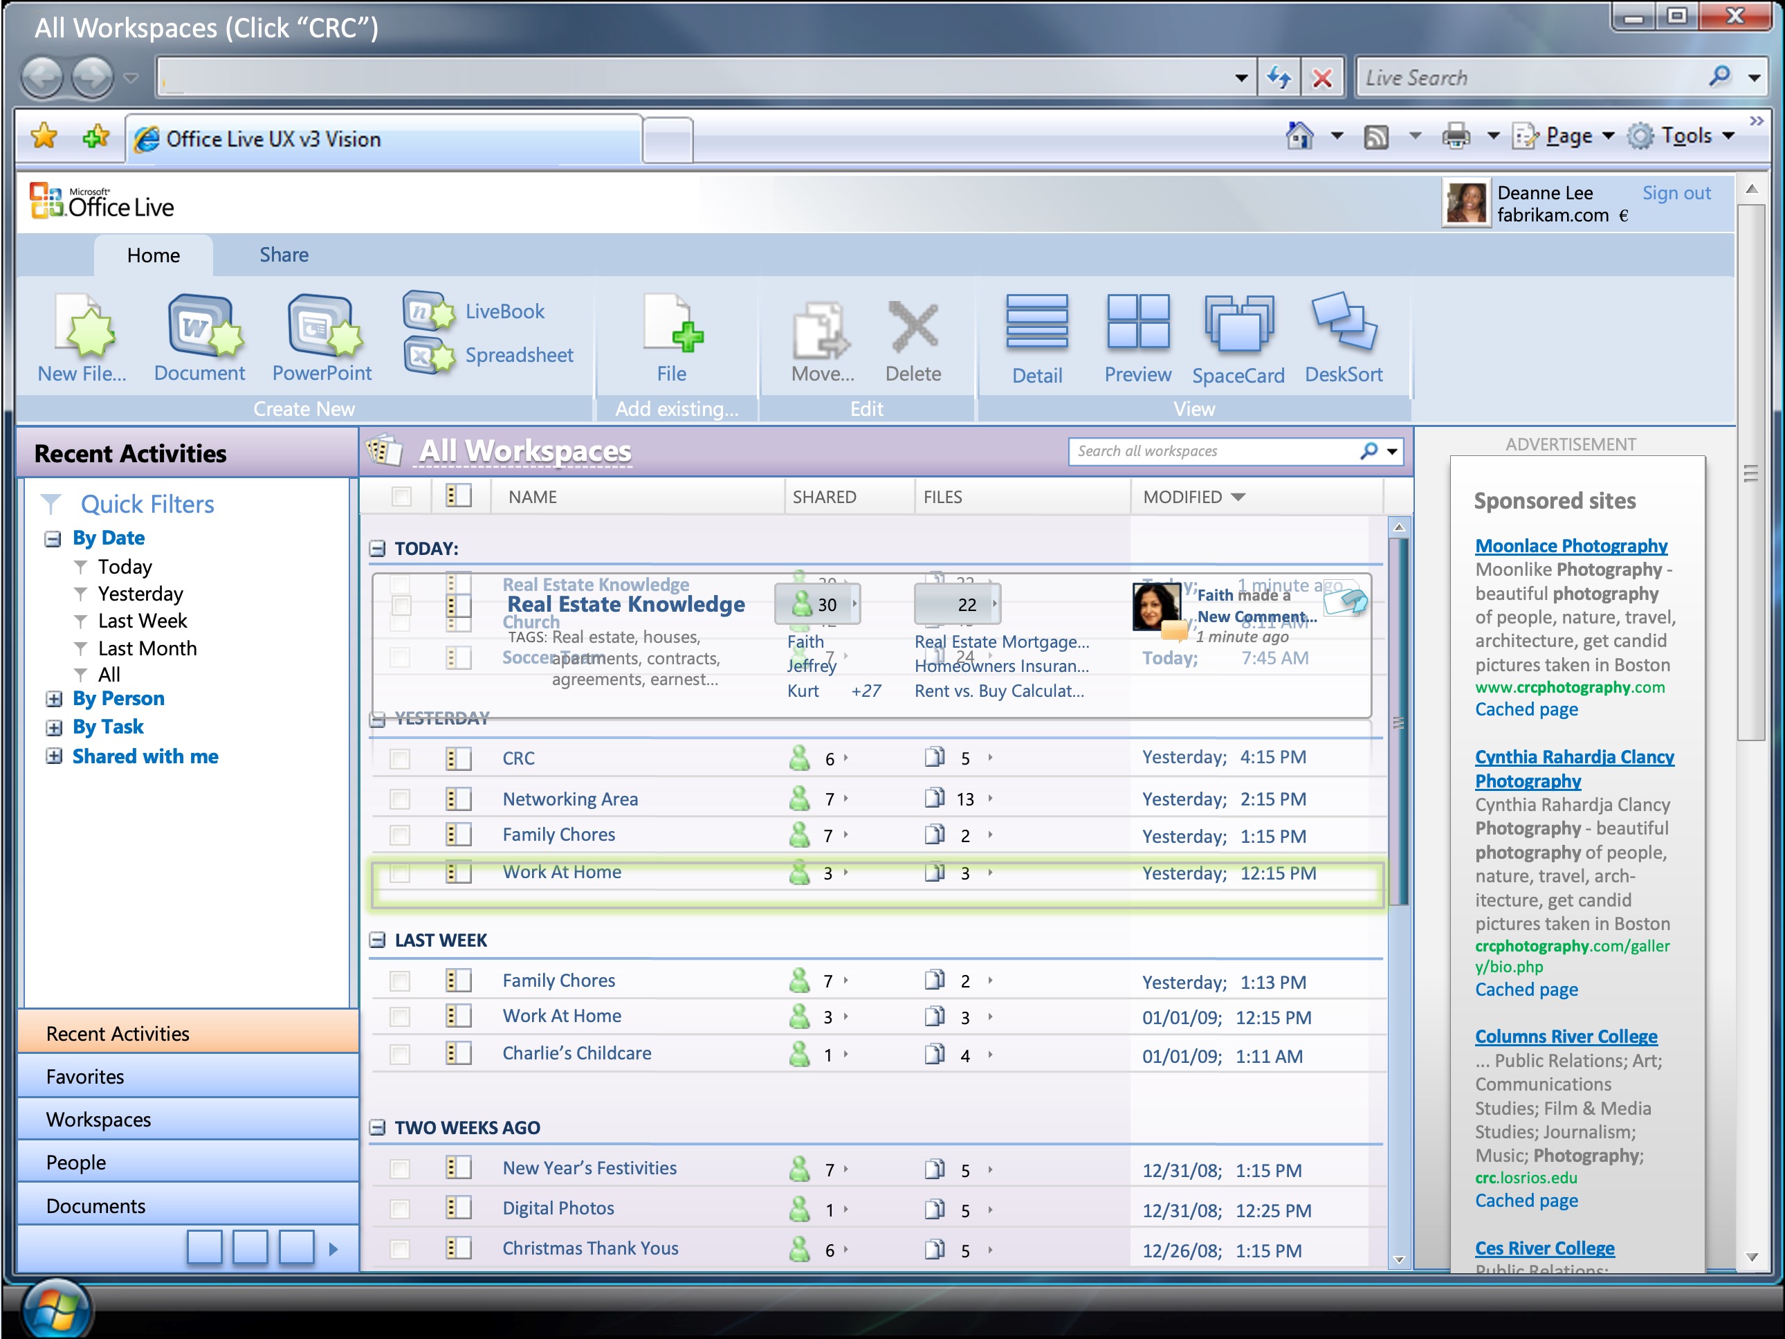Filter activities by Last Week
This screenshot has height=1339, width=1785.
click(142, 621)
